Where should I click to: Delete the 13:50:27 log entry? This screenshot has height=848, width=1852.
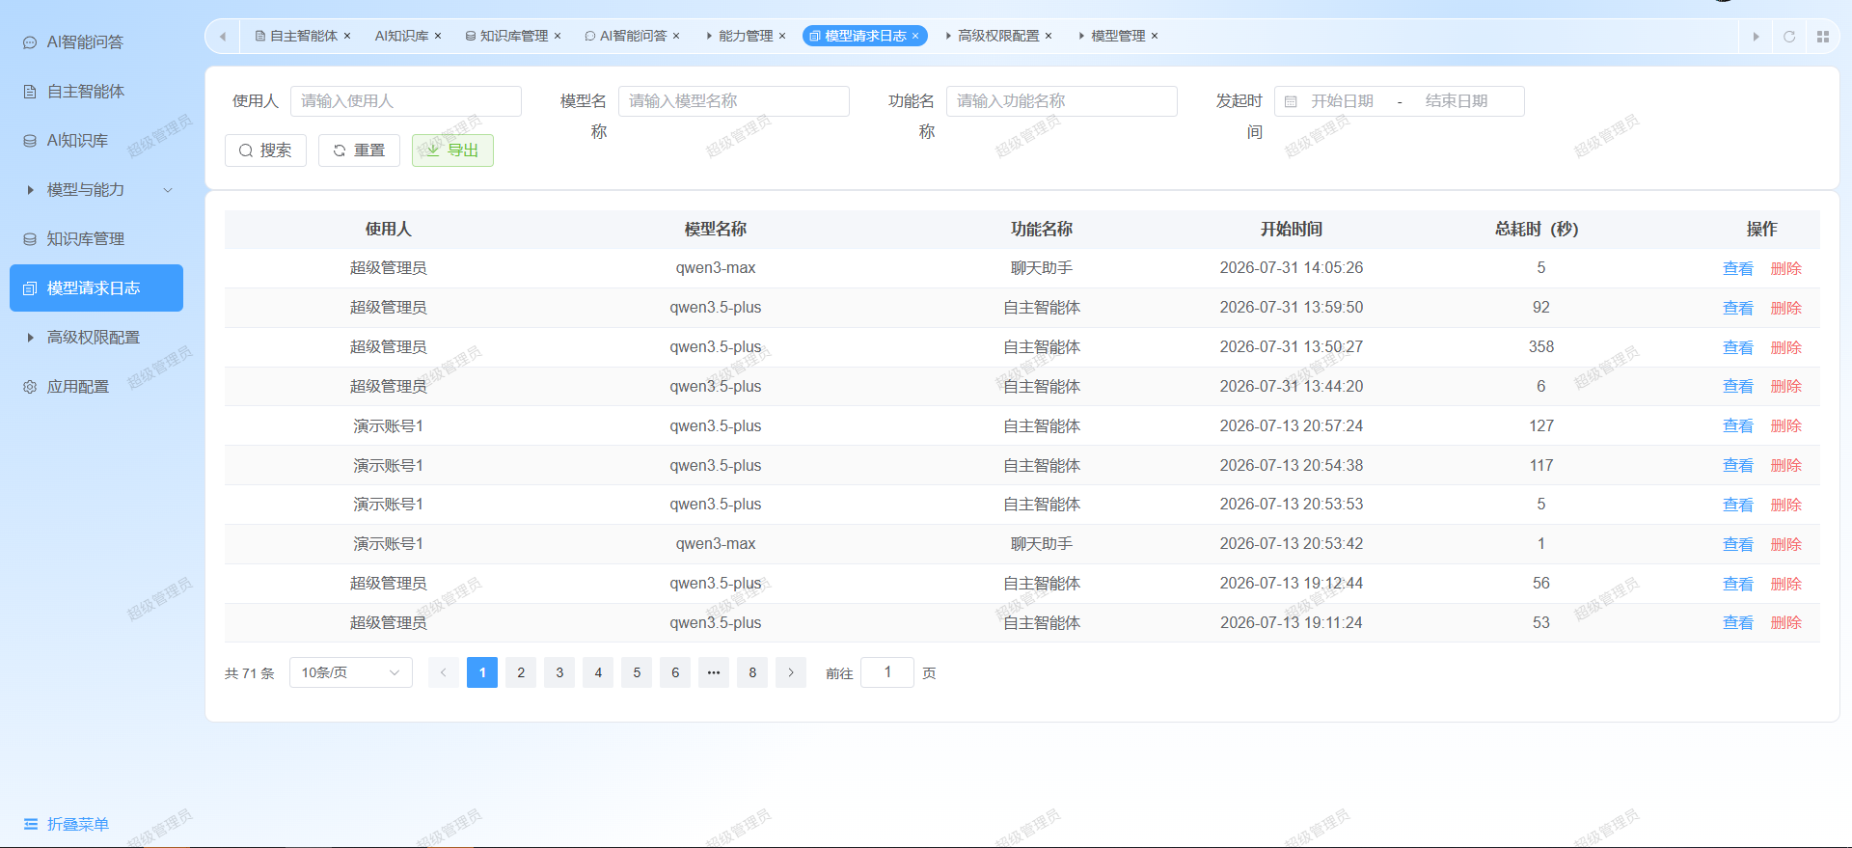click(x=1786, y=348)
